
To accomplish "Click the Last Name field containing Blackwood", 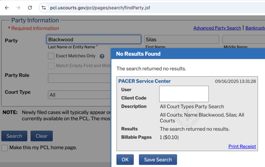I will pos(94,39).
